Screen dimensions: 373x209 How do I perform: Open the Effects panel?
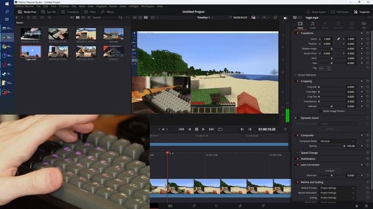(107, 12)
